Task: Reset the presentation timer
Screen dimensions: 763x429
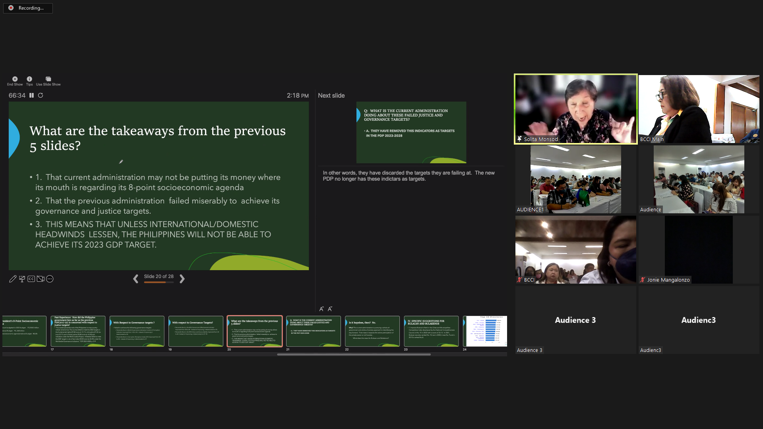Action: tap(41, 95)
